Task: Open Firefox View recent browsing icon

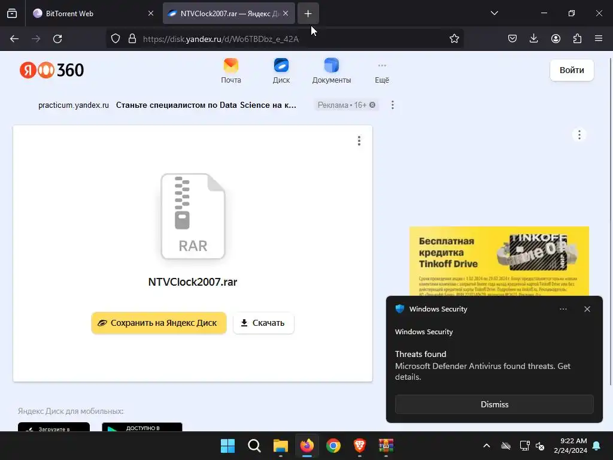Action: (x=12, y=13)
